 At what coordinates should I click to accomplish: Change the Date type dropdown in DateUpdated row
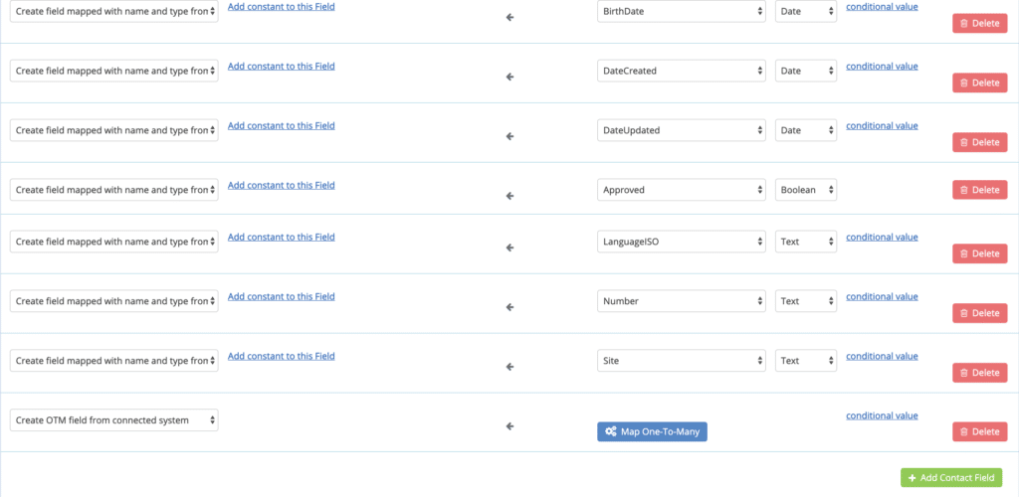pyautogui.click(x=806, y=130)
